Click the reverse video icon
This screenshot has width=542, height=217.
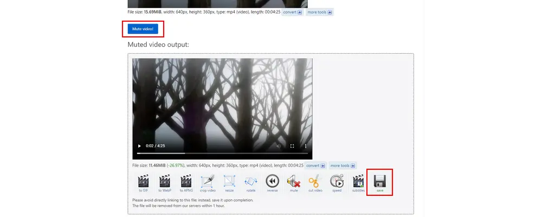click(x=272, y=183)
